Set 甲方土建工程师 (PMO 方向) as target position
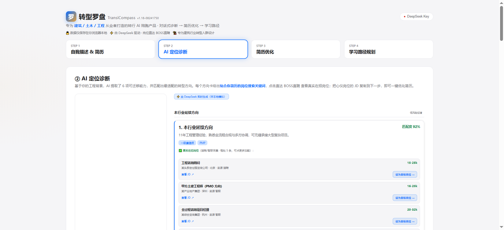 click(x=405, y=198)
